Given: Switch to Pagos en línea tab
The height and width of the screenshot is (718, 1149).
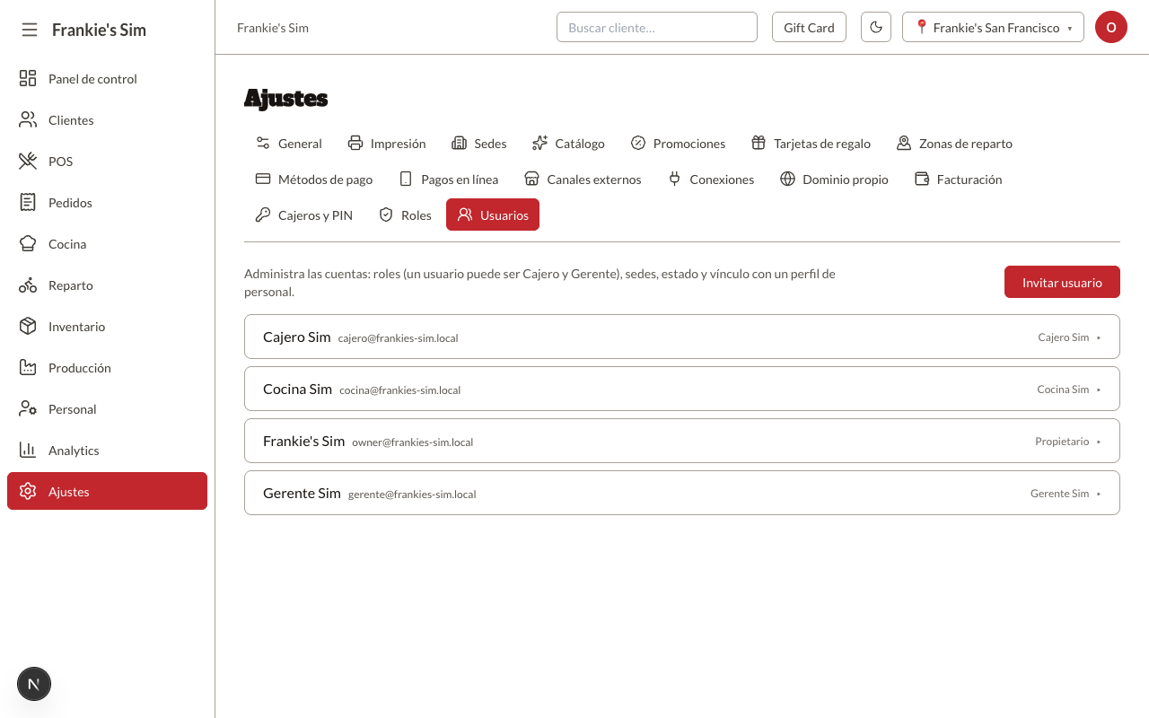Looking at the screenshot, I should 448,179.
